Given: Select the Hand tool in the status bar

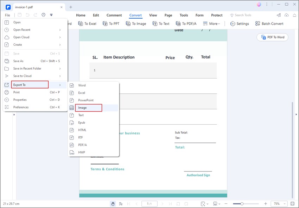Looking at the screenshot, I should pos(113,204).
